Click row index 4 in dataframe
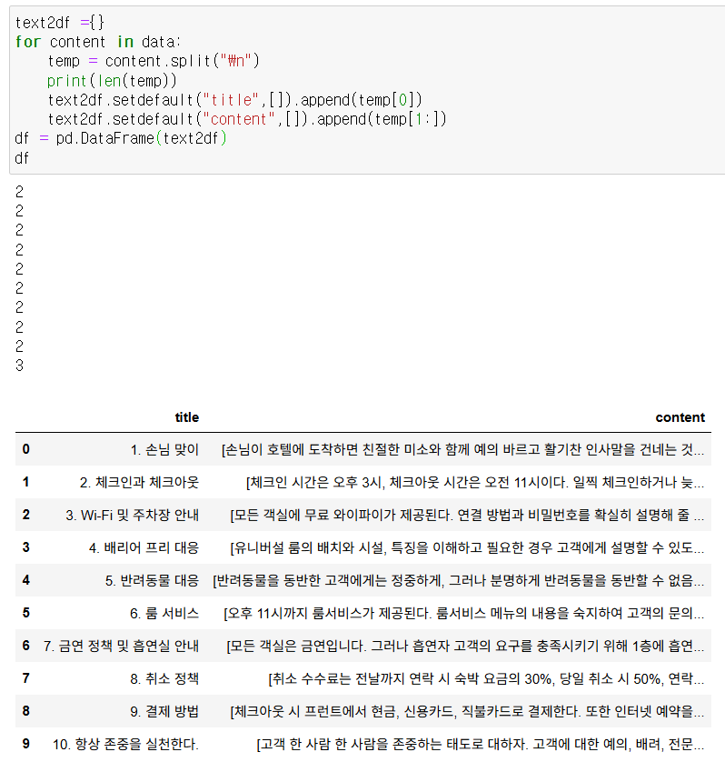 (26, 580)
